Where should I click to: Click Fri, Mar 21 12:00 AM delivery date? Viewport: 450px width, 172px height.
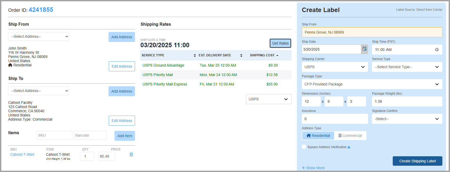pos(217,84)
